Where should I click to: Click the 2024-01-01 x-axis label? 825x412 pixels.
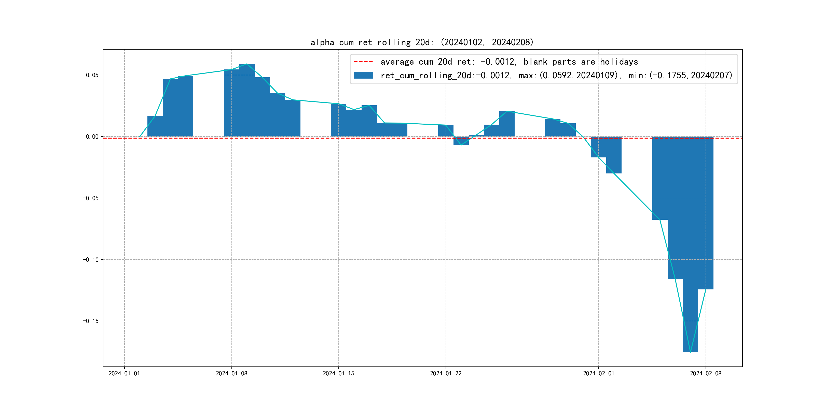124,373
